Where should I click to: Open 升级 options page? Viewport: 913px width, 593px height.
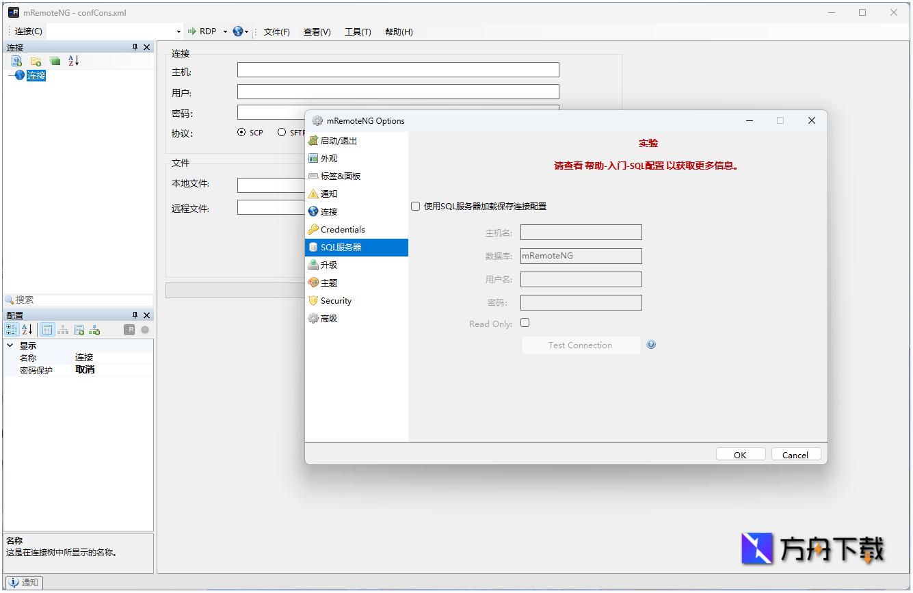tap(356, 265)
